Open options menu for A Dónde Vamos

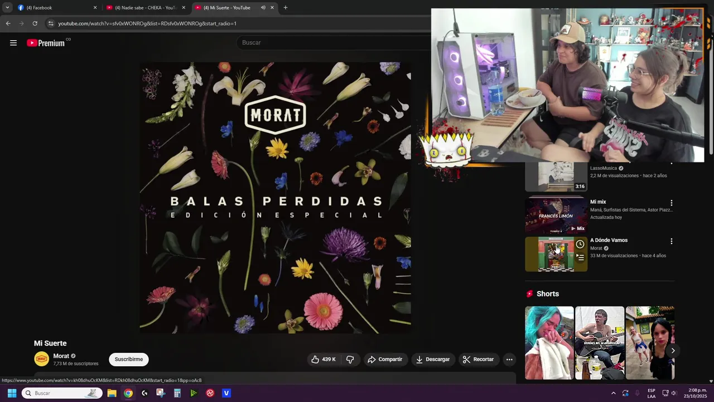(672, 241)
